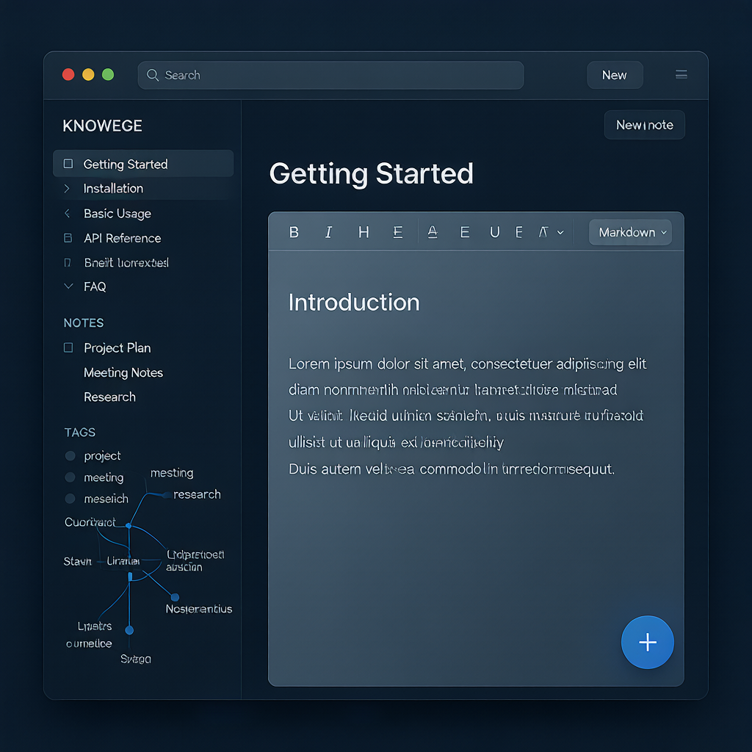Click the New button in title bar
This screenshot has height=752, width=752.
pyautogui.click(x=615, y=76)
